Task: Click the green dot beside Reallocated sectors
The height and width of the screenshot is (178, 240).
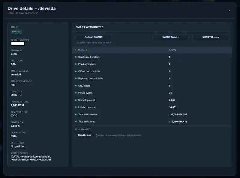Action: (76, 57)
